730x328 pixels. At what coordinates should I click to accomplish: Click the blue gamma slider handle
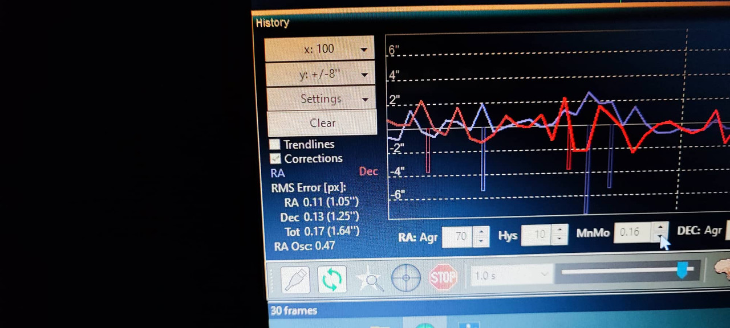(682, 270)
